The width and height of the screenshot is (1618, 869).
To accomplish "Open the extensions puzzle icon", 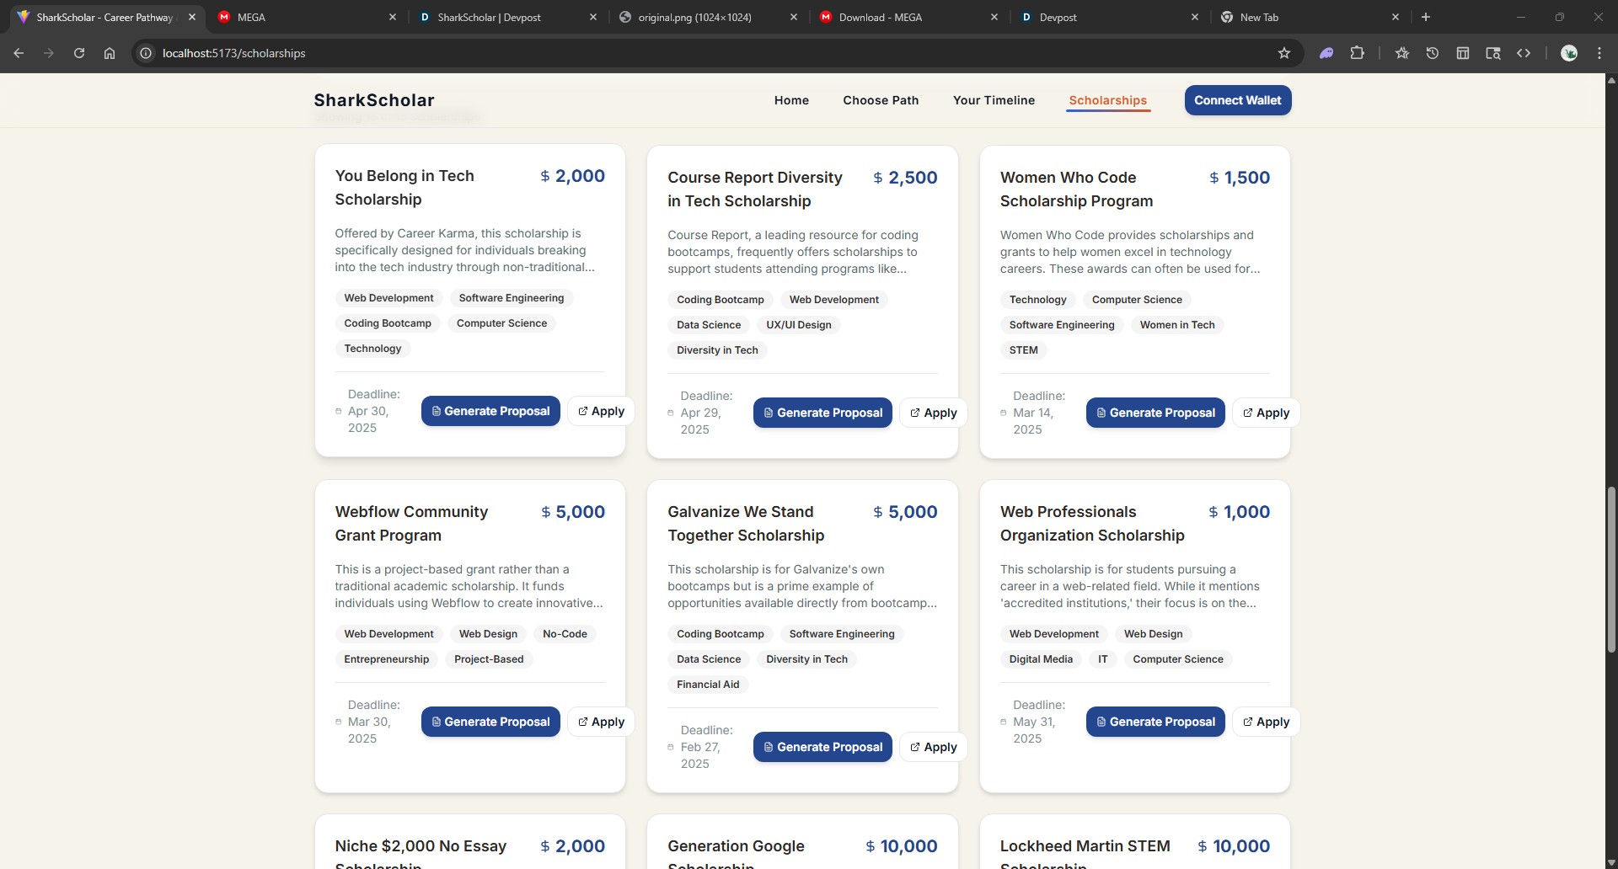I will [1357, 53].
